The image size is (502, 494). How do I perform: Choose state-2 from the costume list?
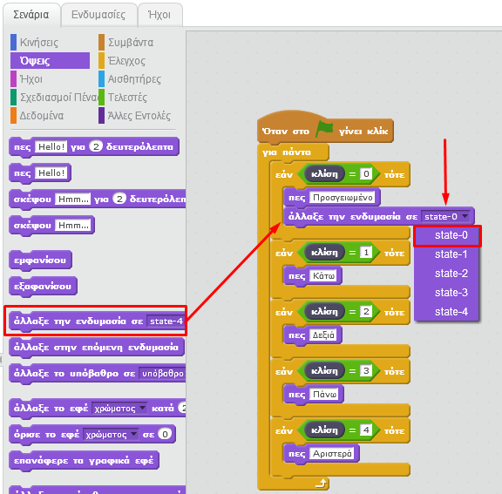point(447,274)
